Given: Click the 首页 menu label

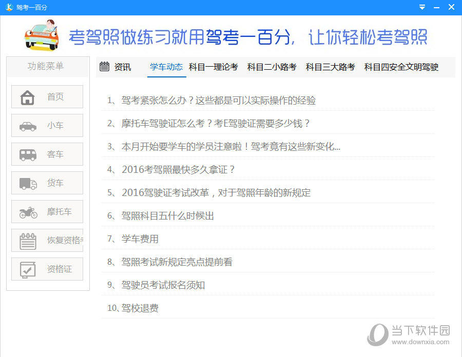Looking at the screenshot, I should 55,96.
